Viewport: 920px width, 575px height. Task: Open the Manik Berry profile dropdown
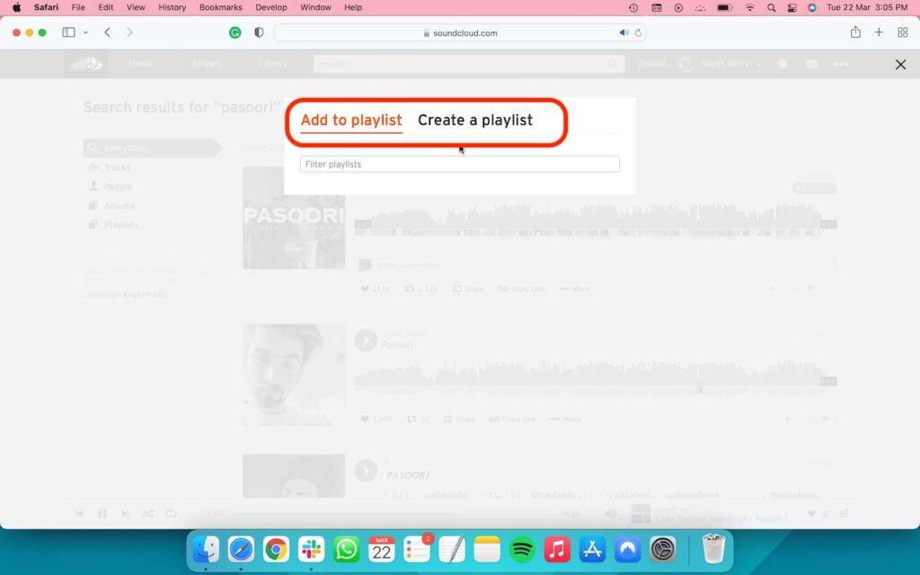pyautogui.click(x=721, y=64)
